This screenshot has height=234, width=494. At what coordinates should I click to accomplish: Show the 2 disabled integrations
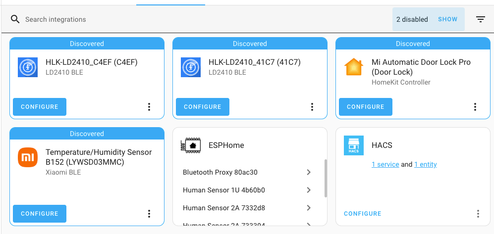(447, 19)
